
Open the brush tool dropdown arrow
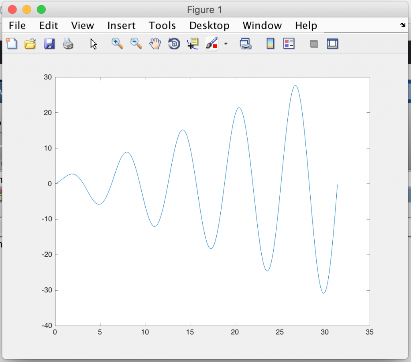point(226,44)
